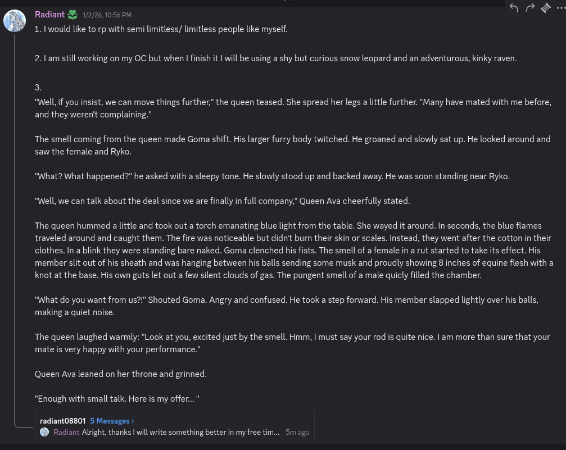Click the line "Queen Ava leaned on her throne"

pyautogui.click(x=121, y=374)
